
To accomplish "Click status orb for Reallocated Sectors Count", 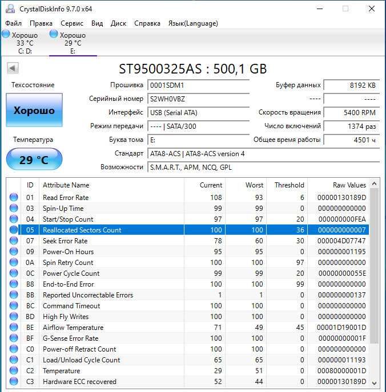I will coord(14,230).
